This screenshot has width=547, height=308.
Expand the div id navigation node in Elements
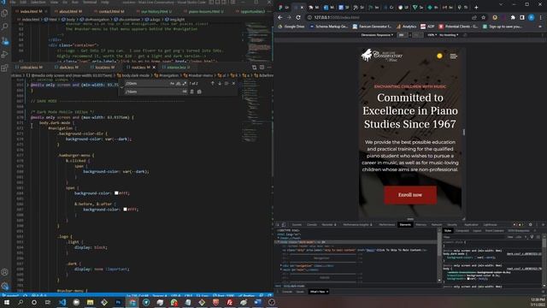[281, 266]
